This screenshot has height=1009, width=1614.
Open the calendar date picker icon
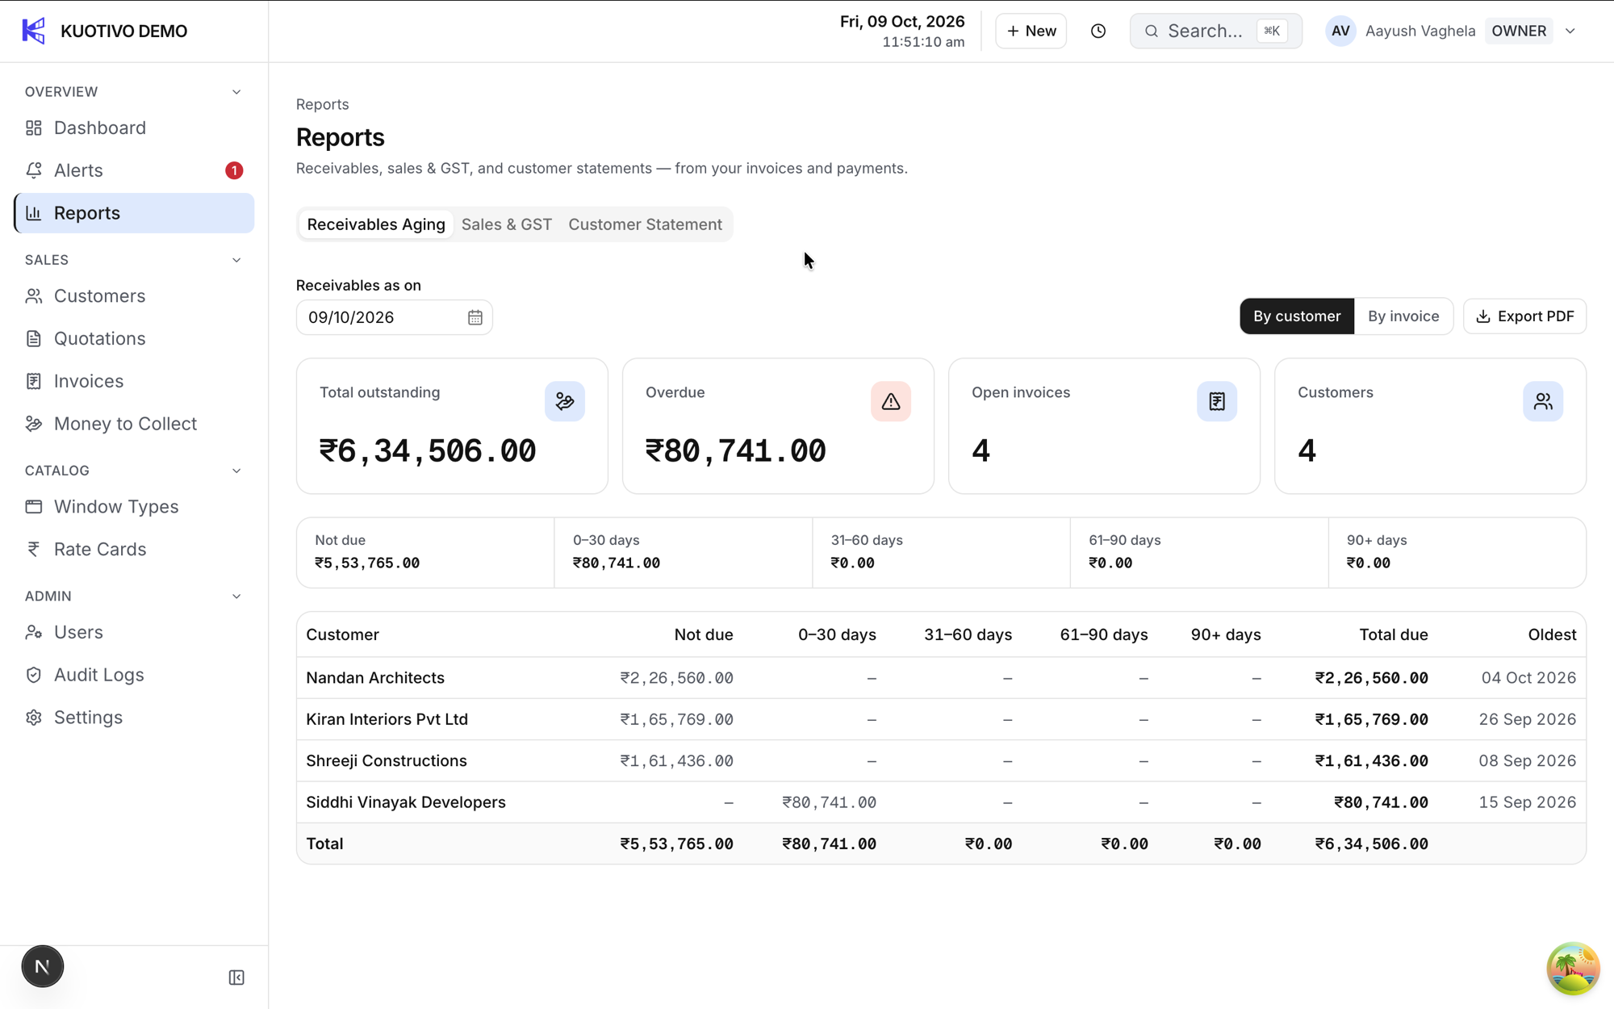475,317
